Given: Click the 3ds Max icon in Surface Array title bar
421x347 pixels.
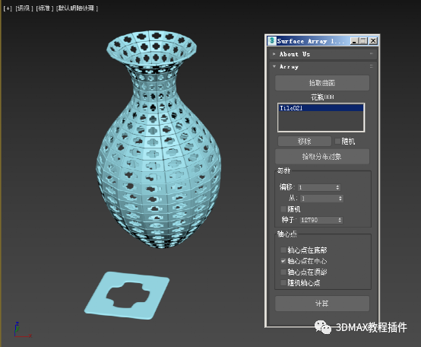Looking at the screenshot, I should 272,41.
